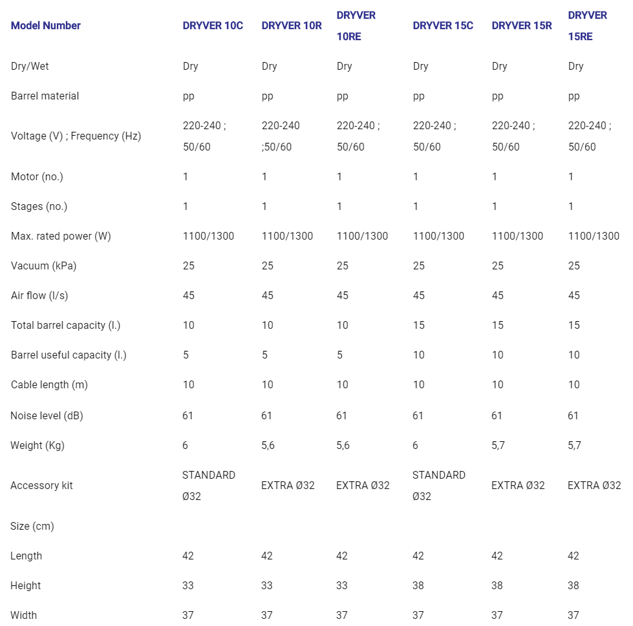Click the Accessory kit row label
This screenshot has height=626, width=633.
pyautogui.click(x=41, y=486)
